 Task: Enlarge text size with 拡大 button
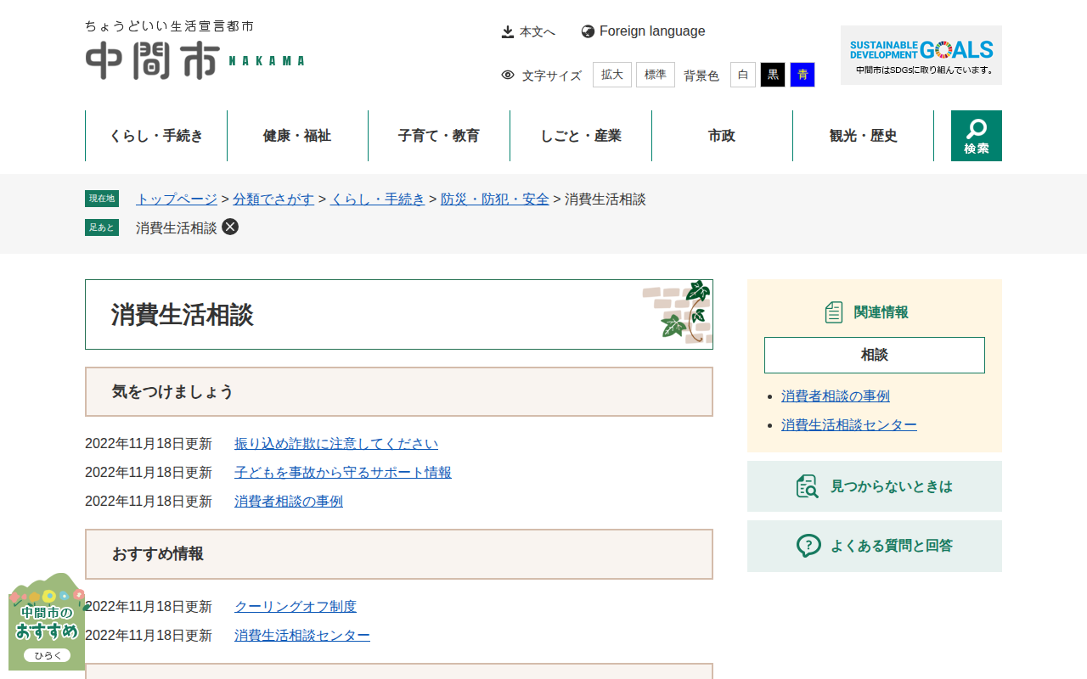tap(611, 75)
